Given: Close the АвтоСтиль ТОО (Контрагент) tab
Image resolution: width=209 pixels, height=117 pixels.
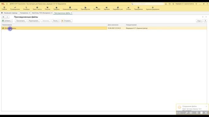Looking at the screenshot, I should pyautogui.click(x=52, y=13).
